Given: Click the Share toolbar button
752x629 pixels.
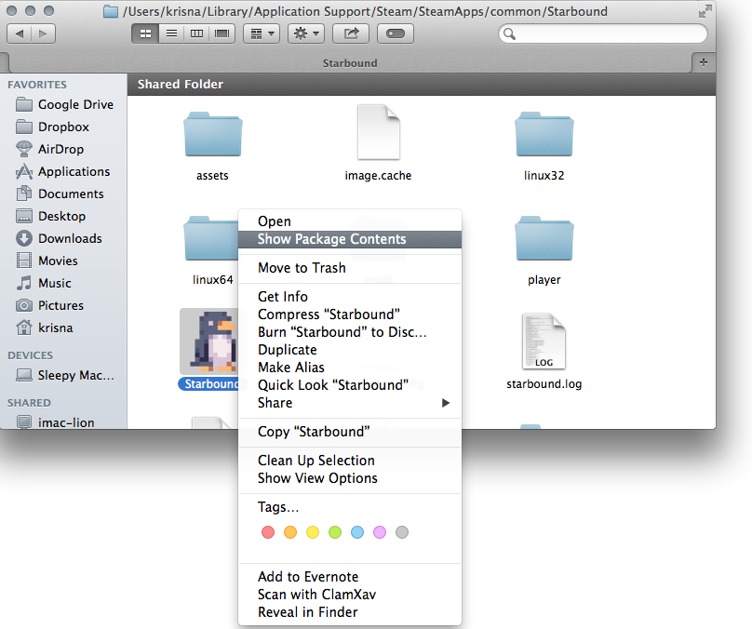Looking at the screenshot, I should click(351, 33).
